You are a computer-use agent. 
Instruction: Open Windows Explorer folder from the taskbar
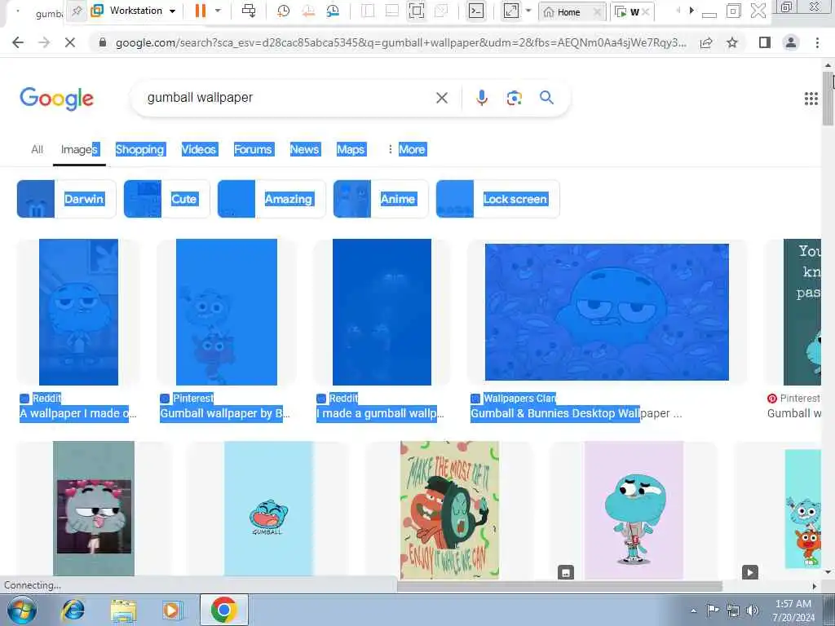pyautogui.click(x=123, y=610)
